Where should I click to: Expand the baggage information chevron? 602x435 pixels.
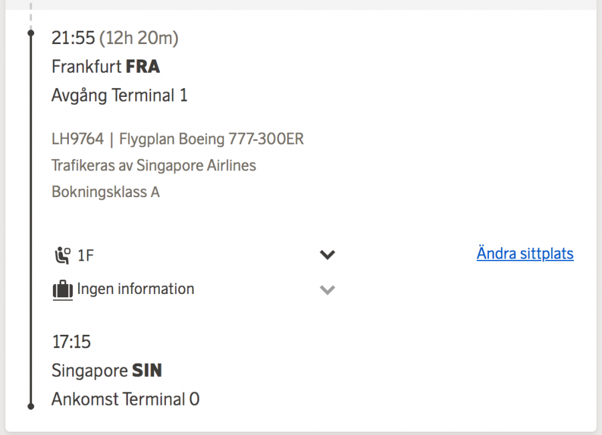tap(327, 290)
